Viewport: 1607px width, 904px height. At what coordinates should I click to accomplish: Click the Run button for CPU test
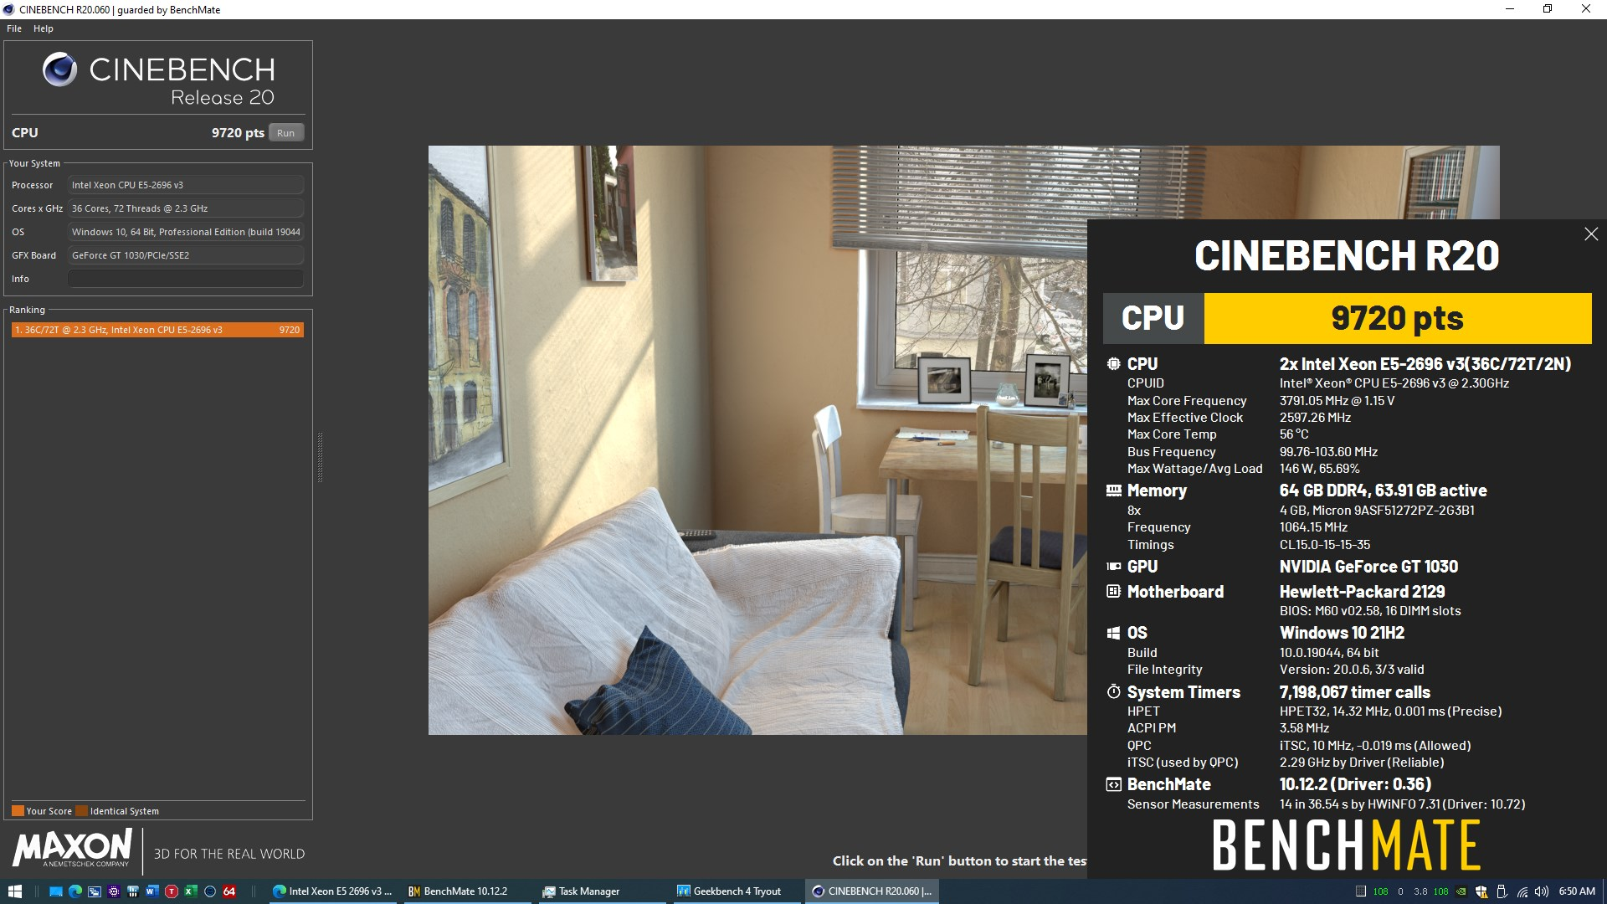coord(285,133)
